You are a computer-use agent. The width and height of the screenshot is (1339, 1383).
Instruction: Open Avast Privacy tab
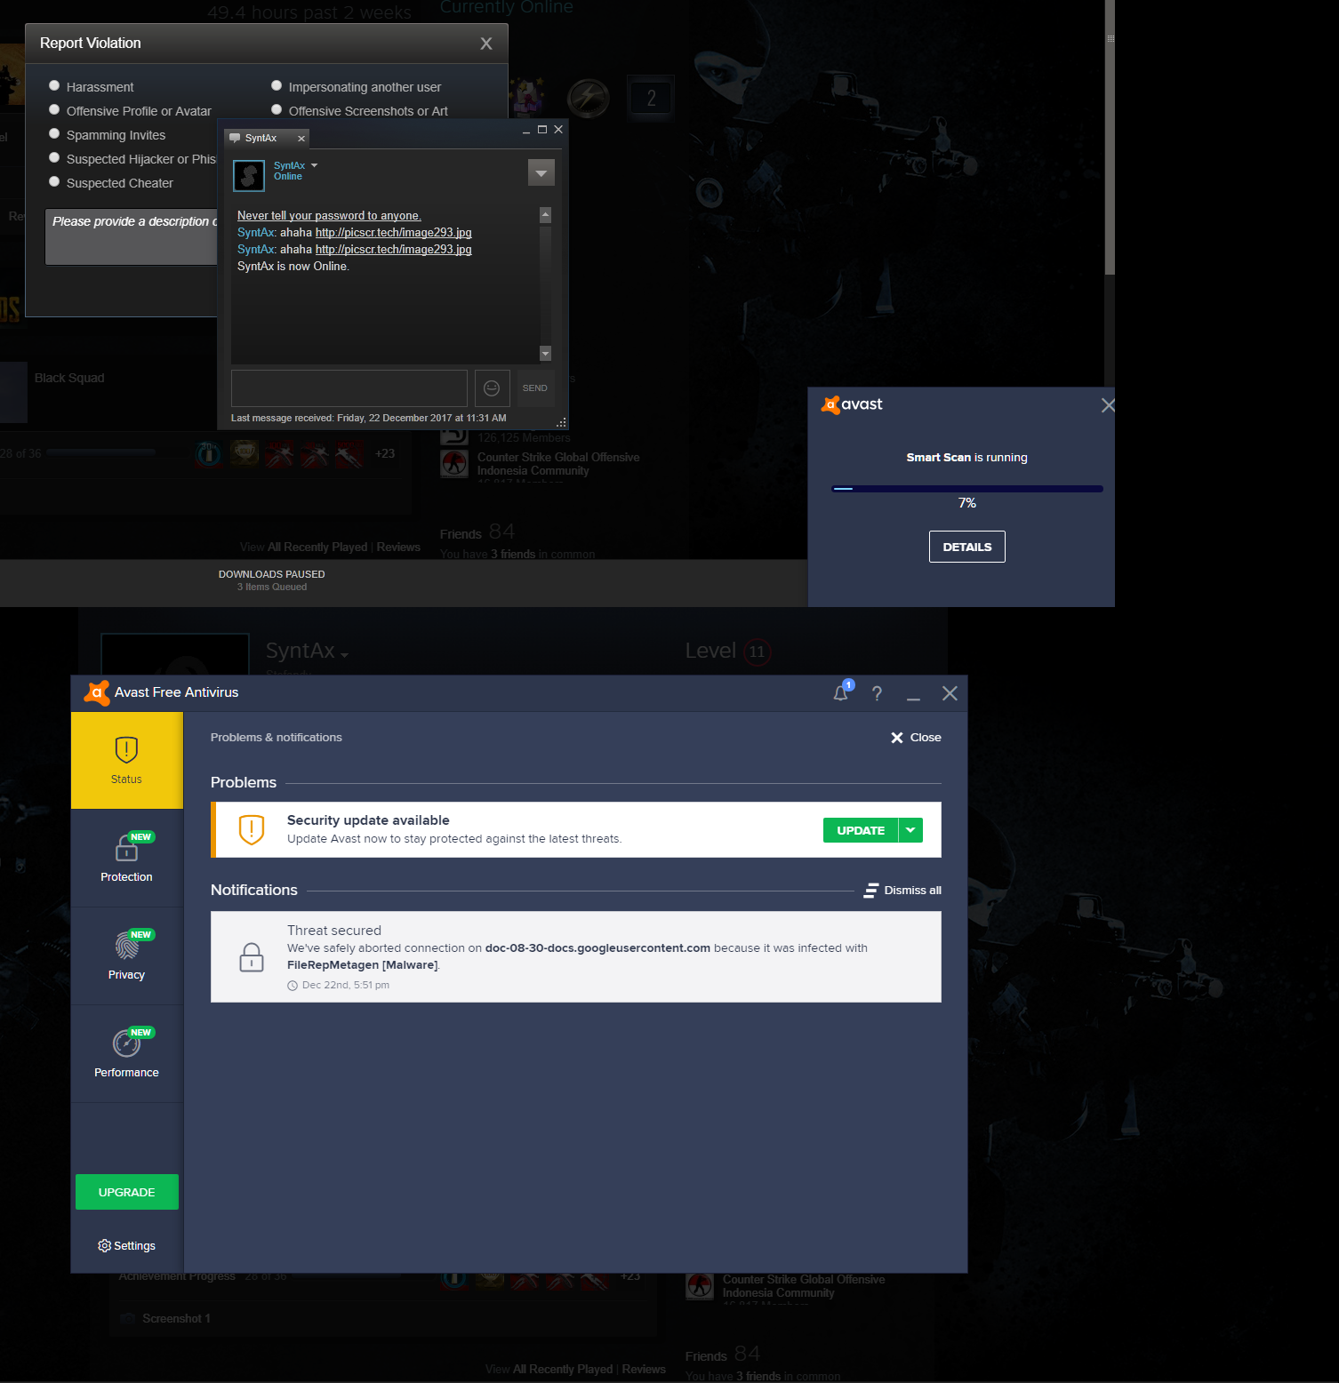(127, 956)
